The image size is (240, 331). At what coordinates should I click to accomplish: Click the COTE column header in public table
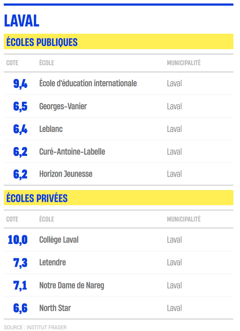[x=12, y=63]
